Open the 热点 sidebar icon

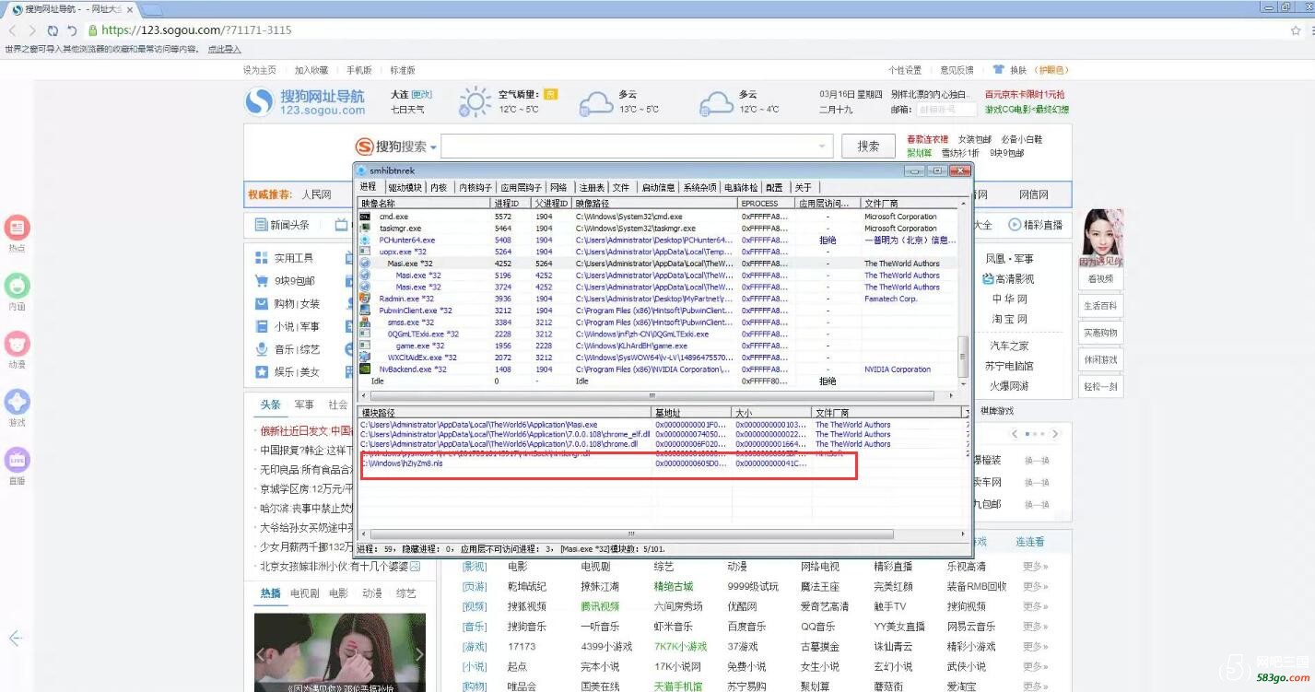18,228
